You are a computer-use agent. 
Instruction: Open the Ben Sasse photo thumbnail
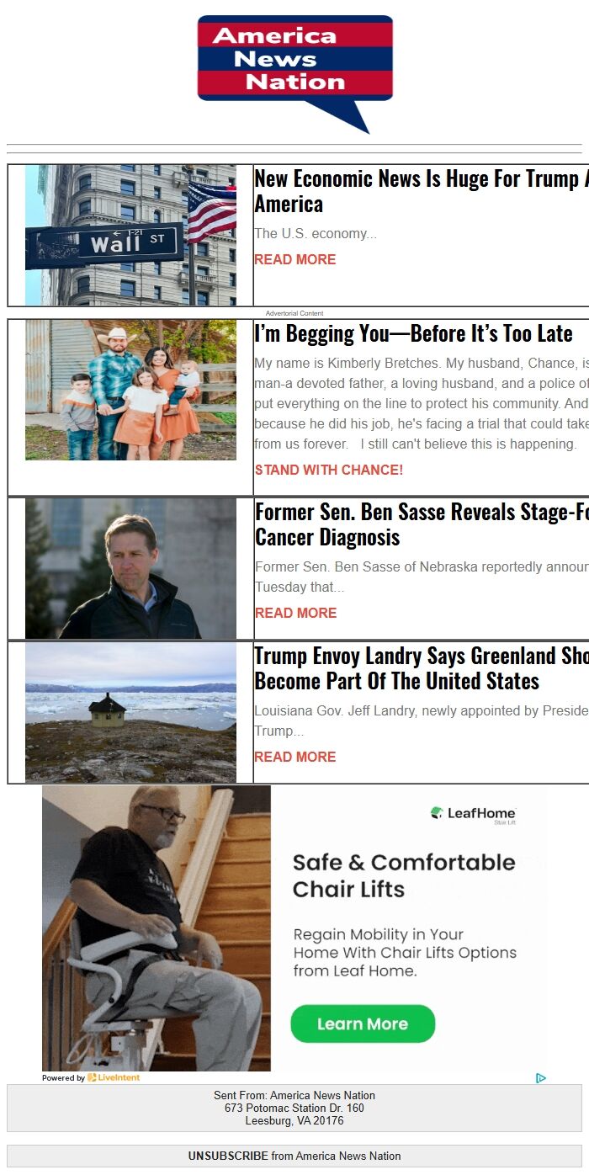(130, 568)
